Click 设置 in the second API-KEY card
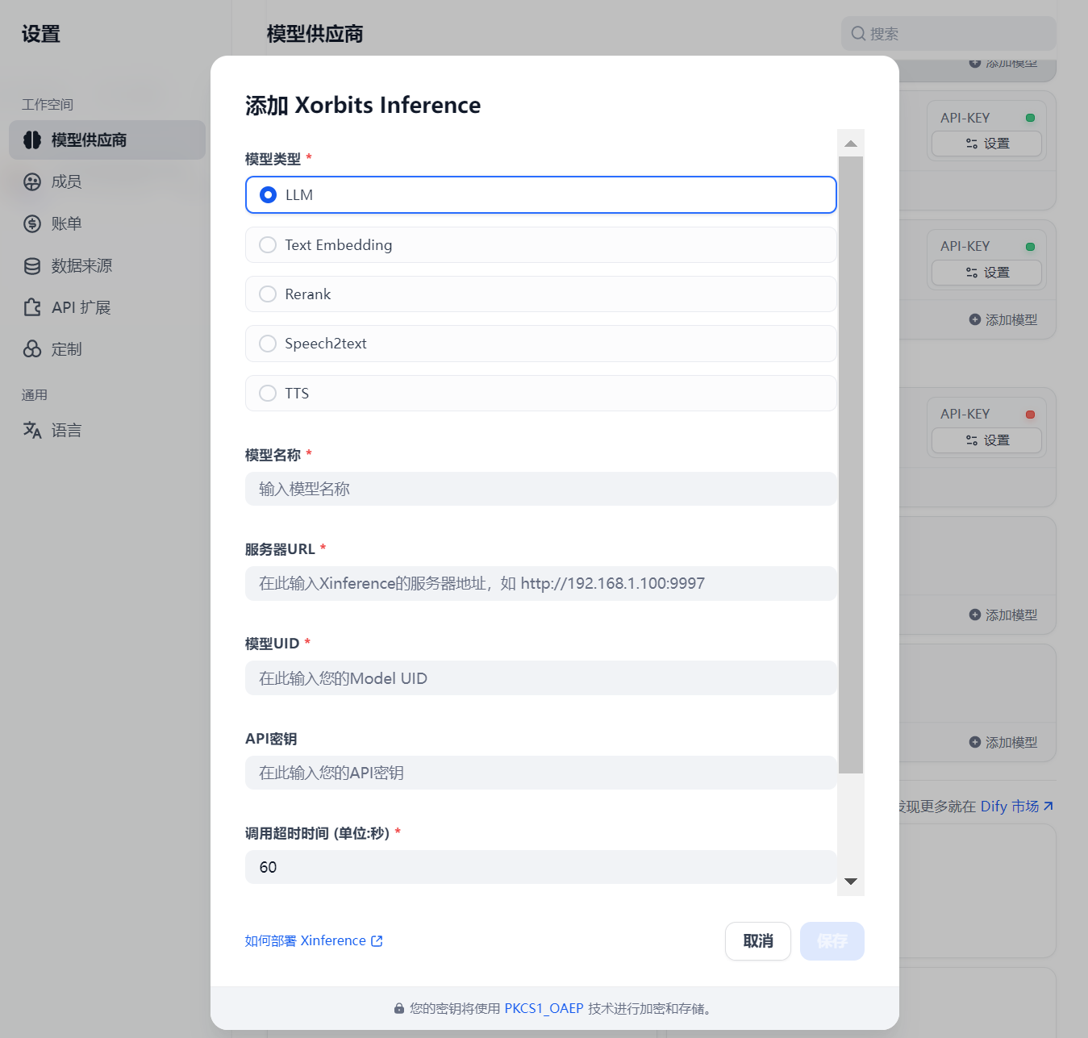This screenshot has width=1088, height=1038. pos(987,273)
